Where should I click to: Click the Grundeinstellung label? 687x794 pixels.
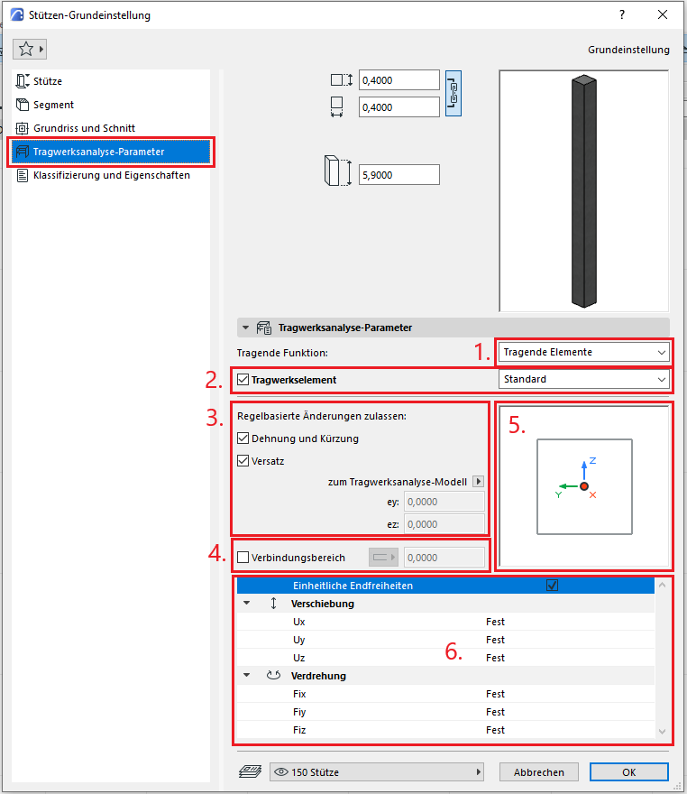coord(628,50)
